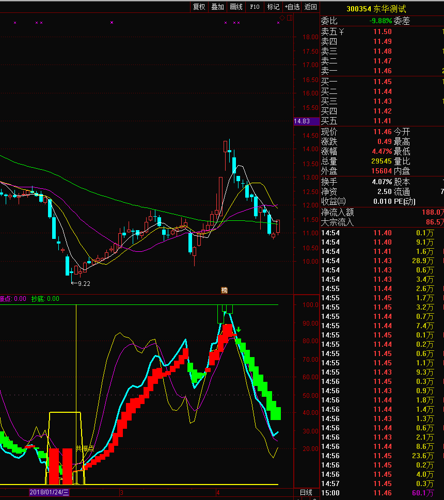This screenshot has height=500, width=444.
Task: Click the stock title 300354 东华测试
Action: (x=376, y=9)
